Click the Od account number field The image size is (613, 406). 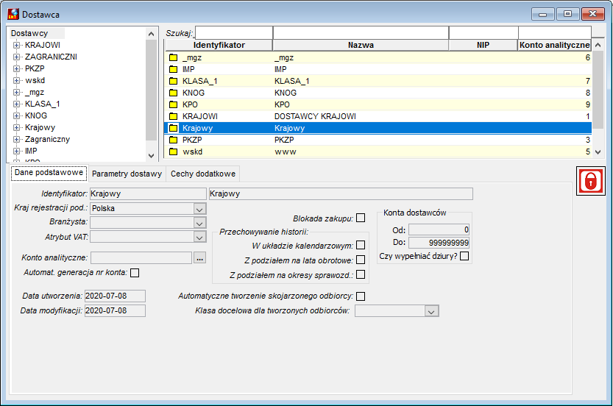439,229
